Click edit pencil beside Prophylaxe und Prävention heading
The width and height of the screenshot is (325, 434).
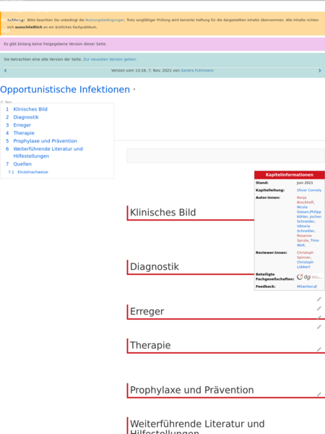click(319, 394)
